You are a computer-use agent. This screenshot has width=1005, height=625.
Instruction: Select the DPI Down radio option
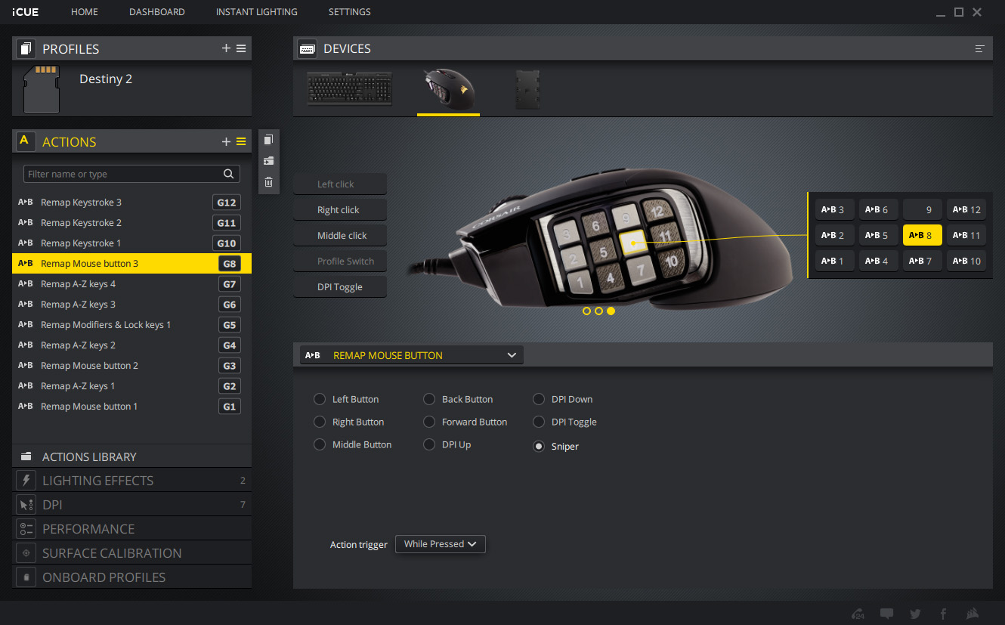(539, 399)
